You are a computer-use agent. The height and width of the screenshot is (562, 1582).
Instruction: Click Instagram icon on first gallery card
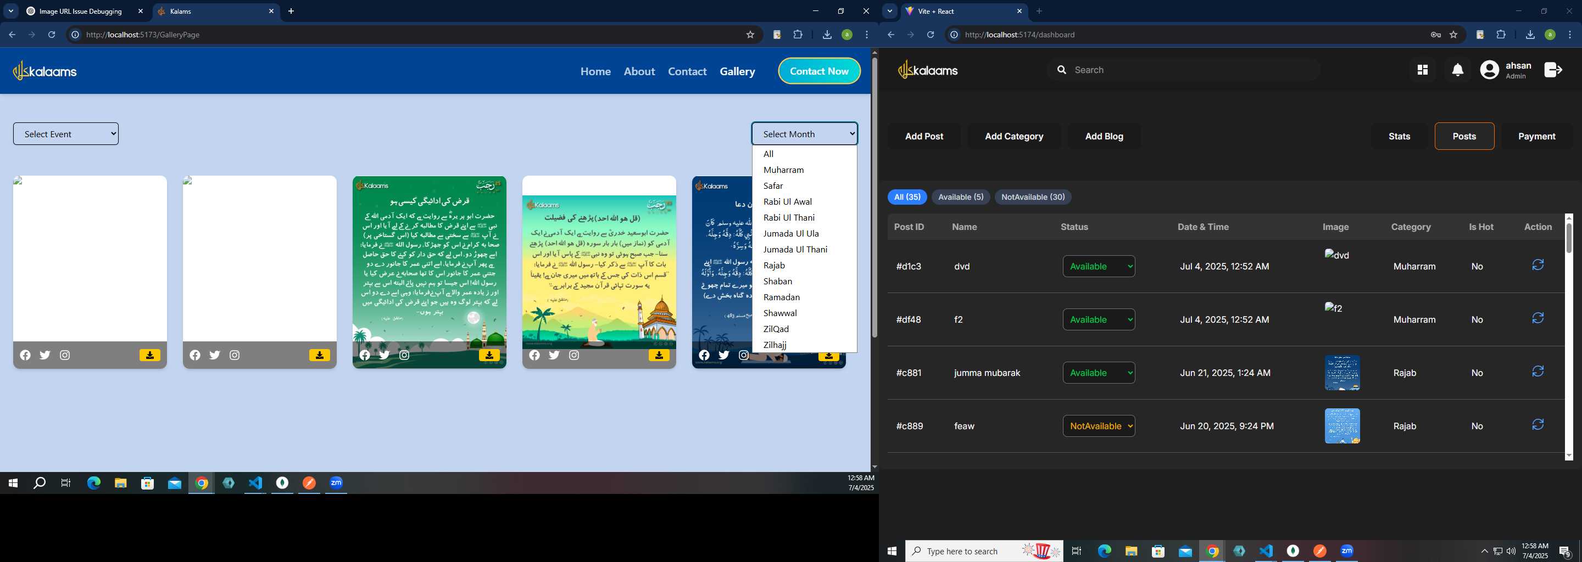pyautogui.click(x=65, y=355)
